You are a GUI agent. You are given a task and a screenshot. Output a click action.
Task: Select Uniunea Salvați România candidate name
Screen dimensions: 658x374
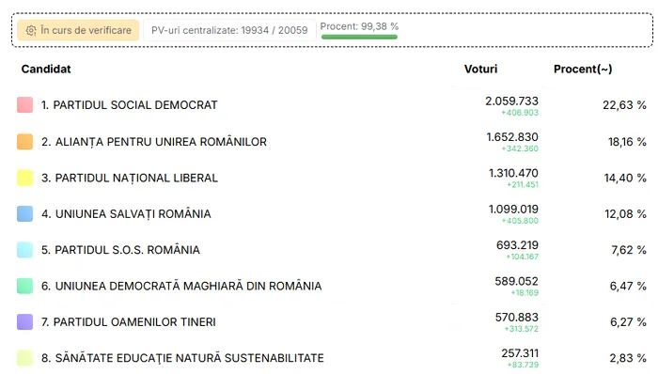coord(126,214)
